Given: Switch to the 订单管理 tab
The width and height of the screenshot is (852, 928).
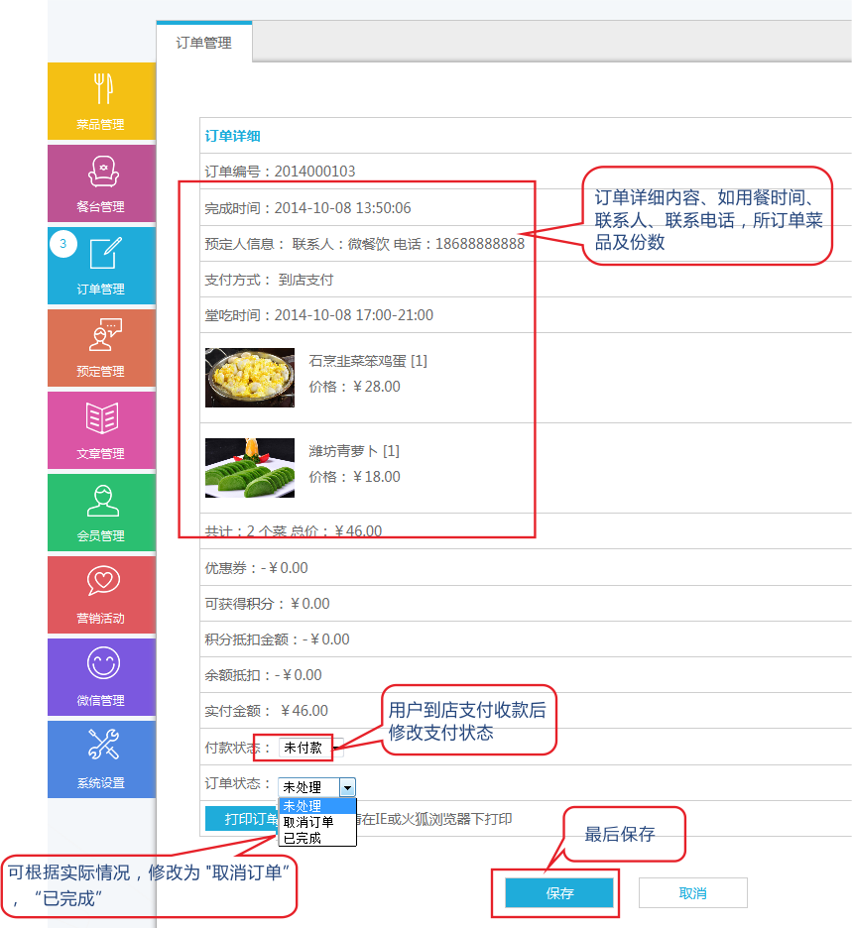Looking at the screenshot, I should click(x=204, y=43).
